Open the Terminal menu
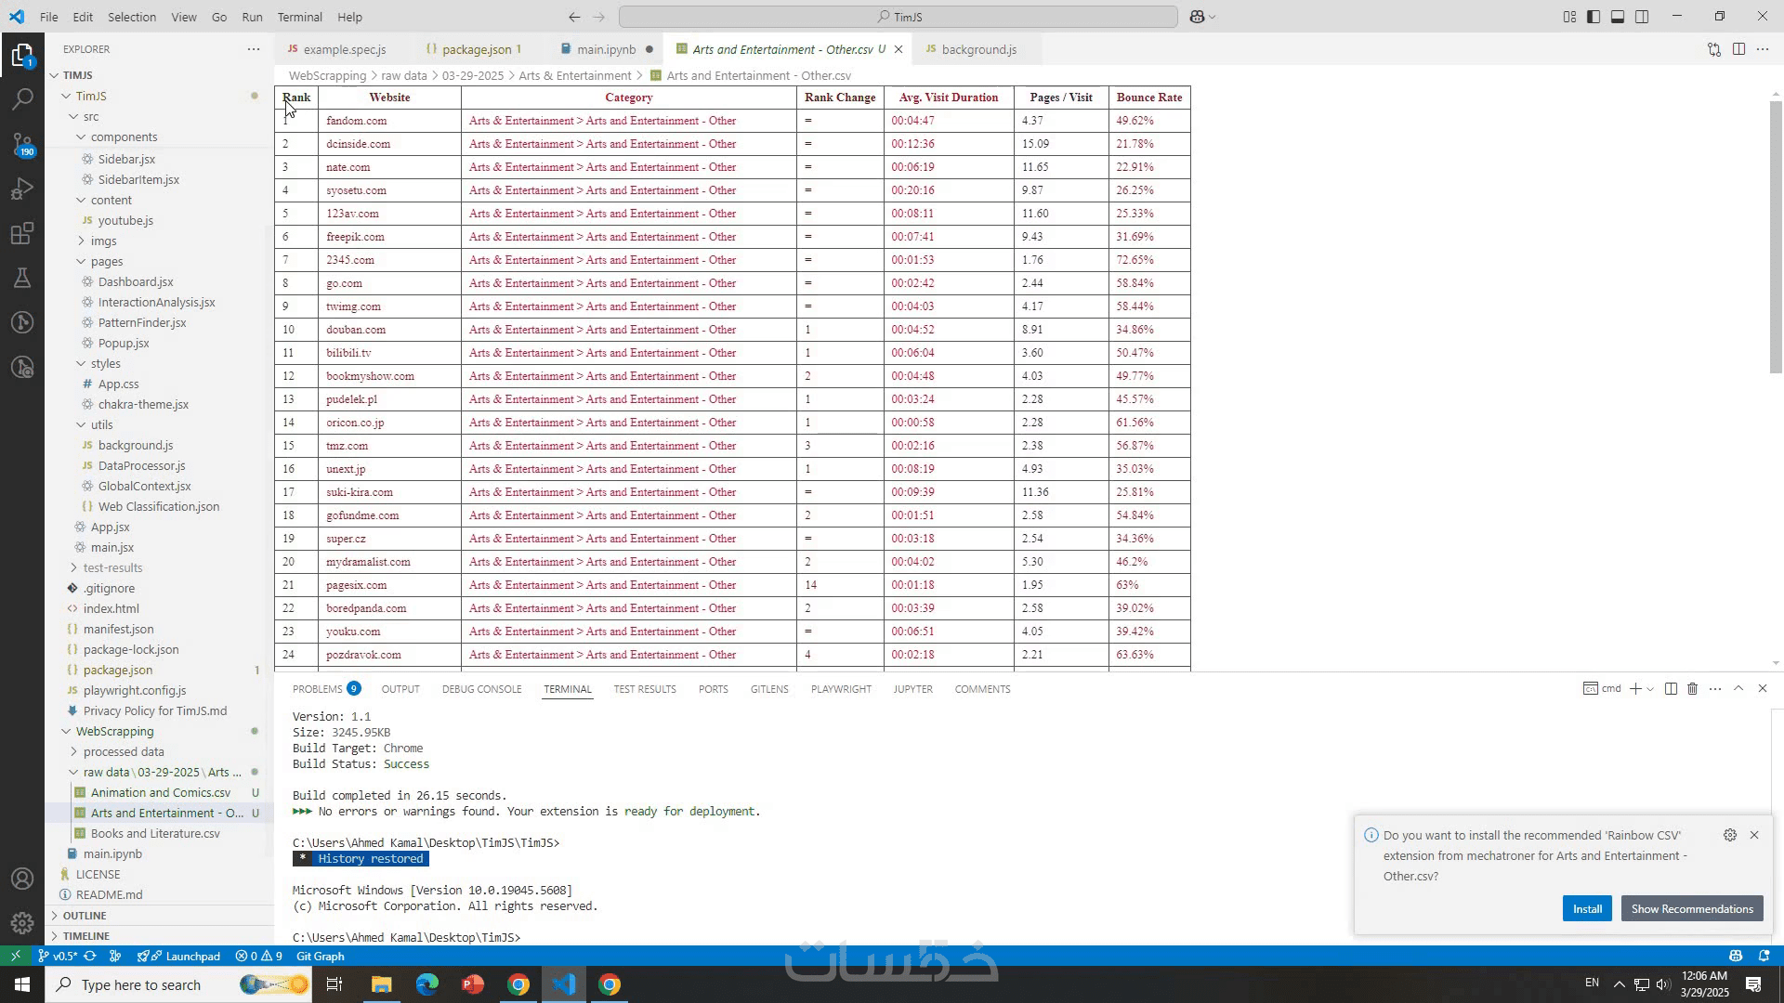Screen dimensions: 1784x1003 (299, 17)
